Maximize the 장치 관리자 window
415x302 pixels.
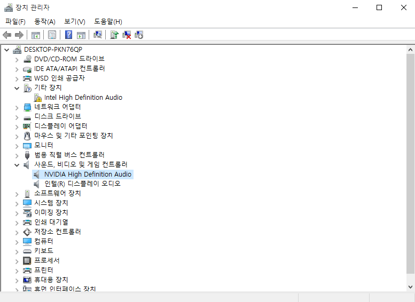[379, 7]
